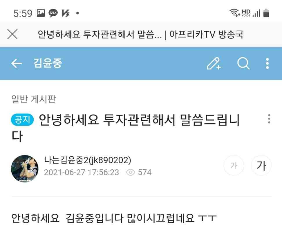Screen dimensions: 282x232
Task: Tap the view count eye icon
Action: pyautogui.click(x=130, y=172)
